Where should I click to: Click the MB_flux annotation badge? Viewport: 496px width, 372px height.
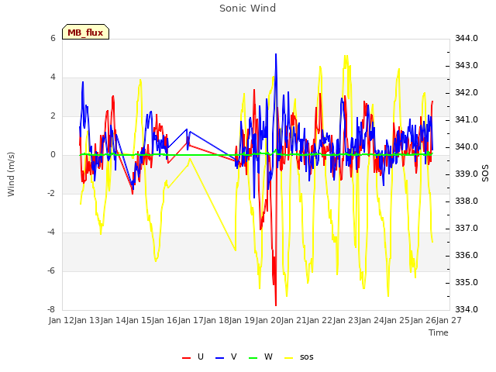point(85,32)
